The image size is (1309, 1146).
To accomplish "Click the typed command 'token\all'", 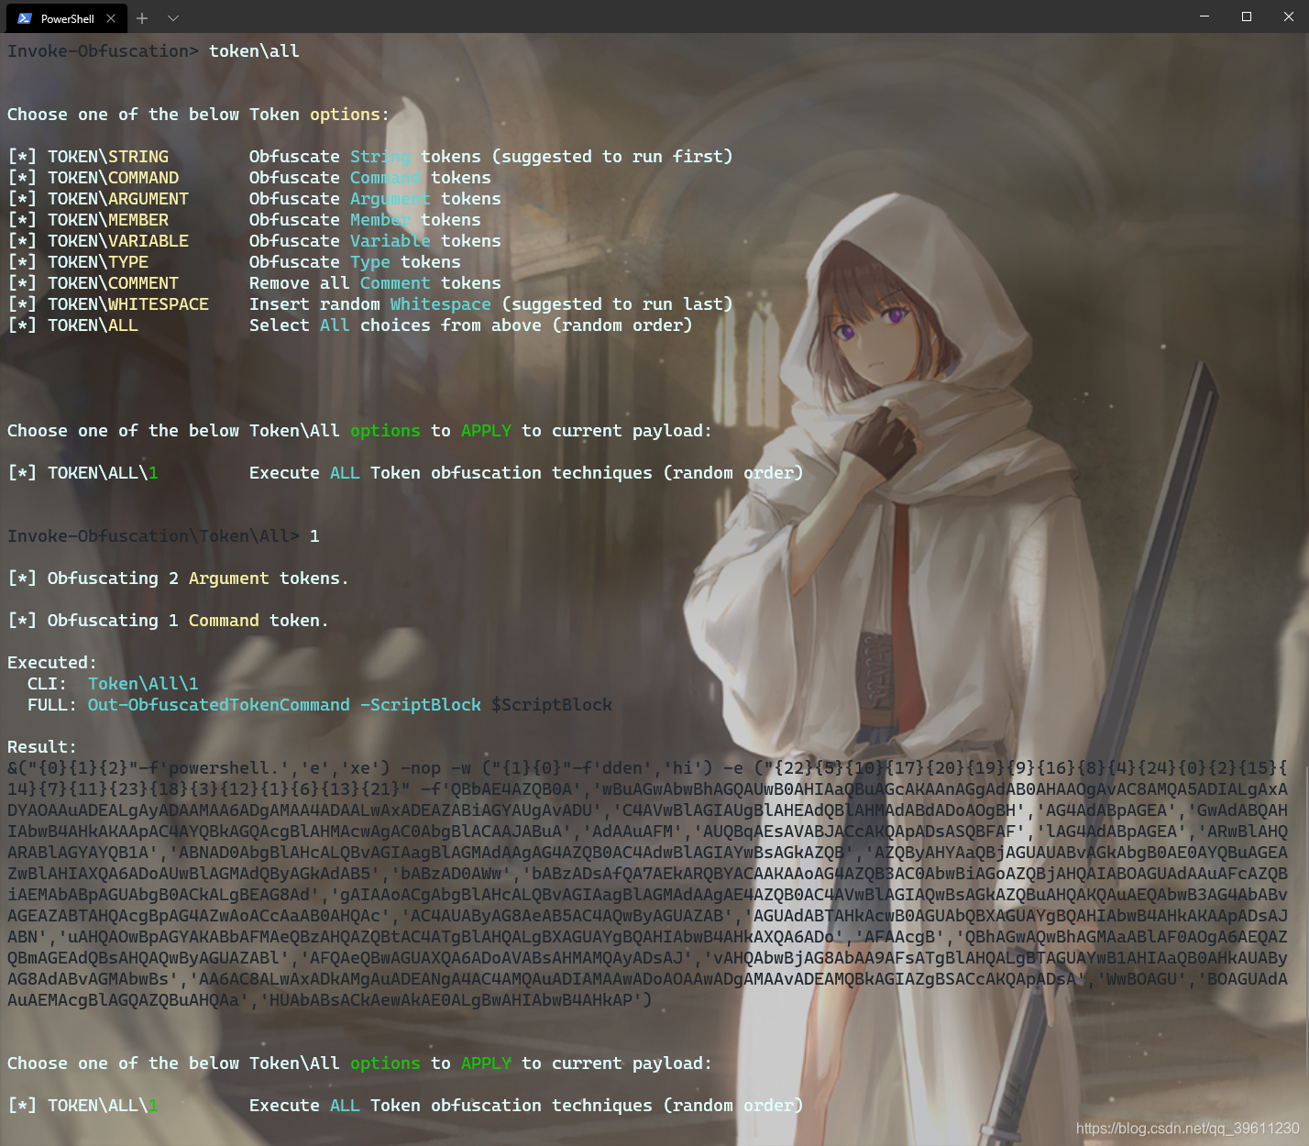I will coord(254,51).
